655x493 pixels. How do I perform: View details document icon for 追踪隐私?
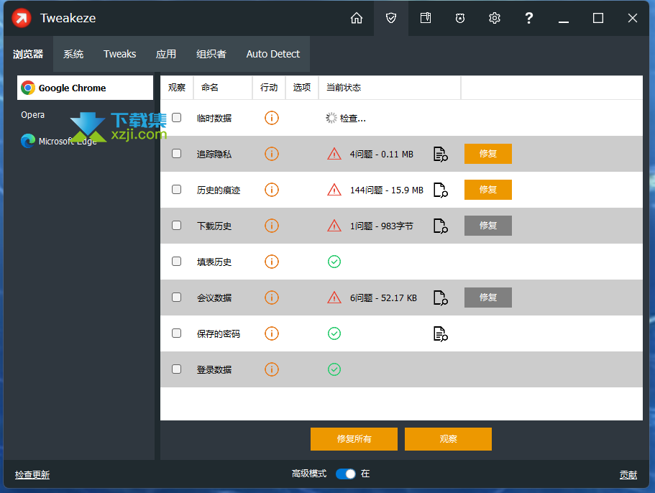pos(440,154)
